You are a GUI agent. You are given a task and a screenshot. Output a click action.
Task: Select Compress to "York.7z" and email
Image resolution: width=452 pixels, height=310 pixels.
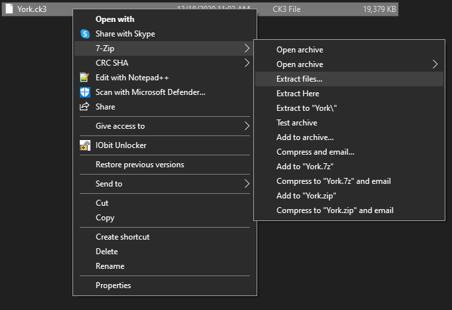tap(334, 181)
